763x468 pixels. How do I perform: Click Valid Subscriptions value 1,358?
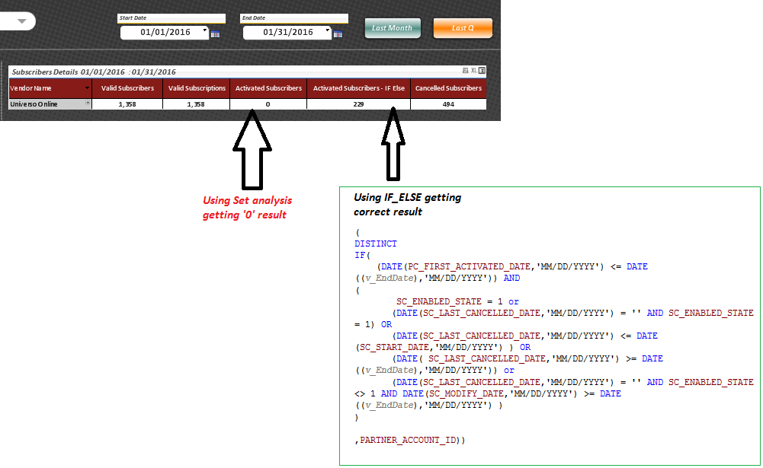(196, 104)
